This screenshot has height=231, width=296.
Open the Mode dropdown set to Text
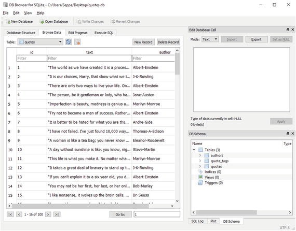[210, 39]
